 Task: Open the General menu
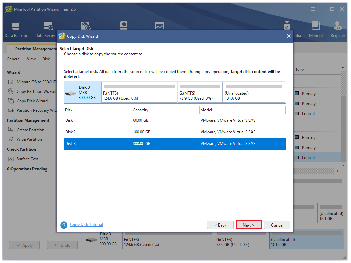[14, 59]
